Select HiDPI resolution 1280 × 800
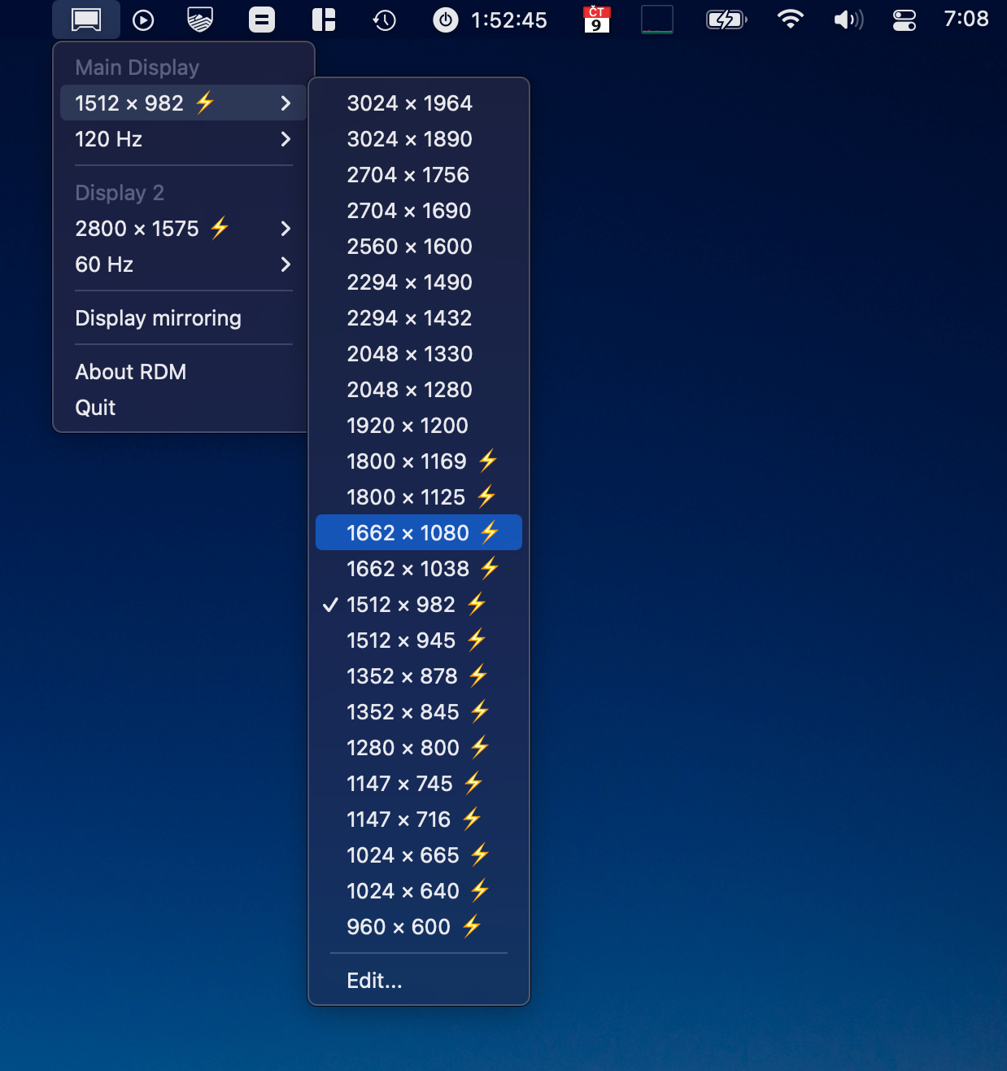1007x1071 pixels. (x=419, y=748)
